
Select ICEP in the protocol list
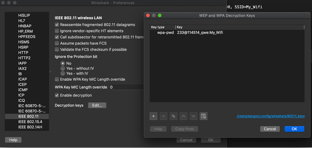coord(23,85)
